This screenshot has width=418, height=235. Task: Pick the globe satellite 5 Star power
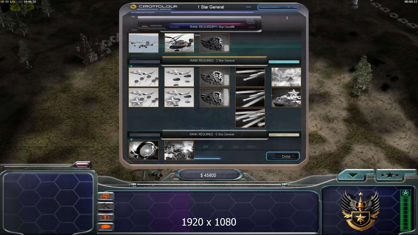[x=144, y=150]
